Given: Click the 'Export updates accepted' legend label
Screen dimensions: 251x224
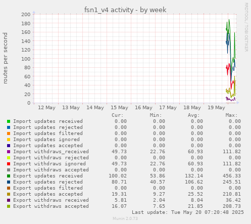Looking at the screenshot, I should click(48, 194).
